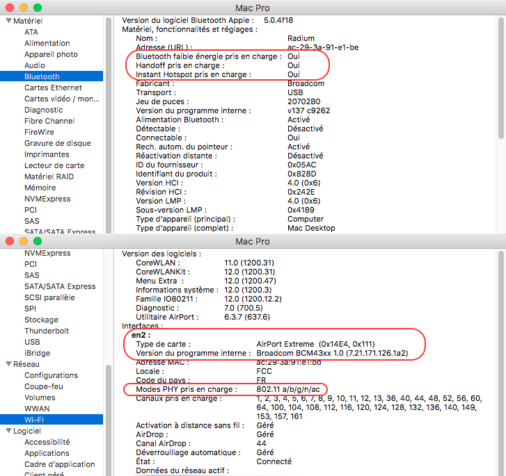This screenshot has height=476, width=506.
Task: Click the 802.11 a/b/g/n/ac value
Action: click(288, 389)
